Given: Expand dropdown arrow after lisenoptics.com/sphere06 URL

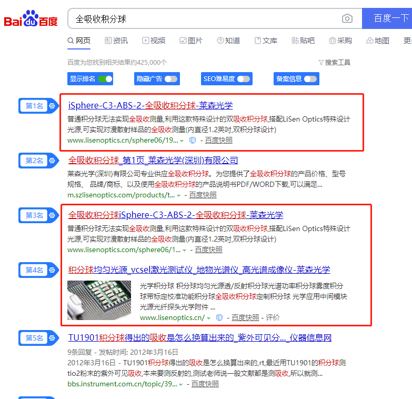Looking at the screenshot, I should [185, 251].
